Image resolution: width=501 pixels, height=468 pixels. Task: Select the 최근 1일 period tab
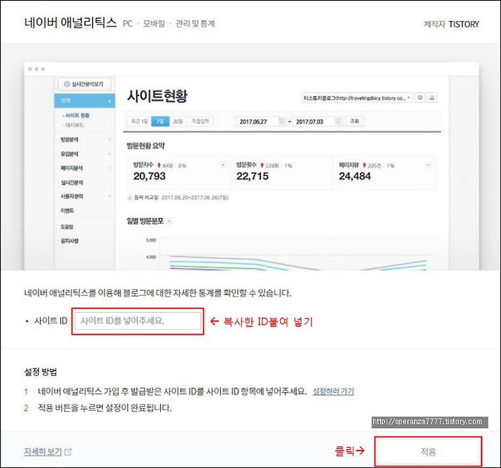coord(139,122)
